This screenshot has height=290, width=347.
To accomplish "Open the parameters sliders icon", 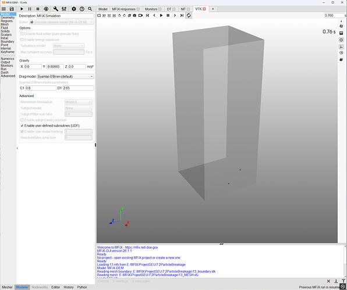I will tap(64, 9).
